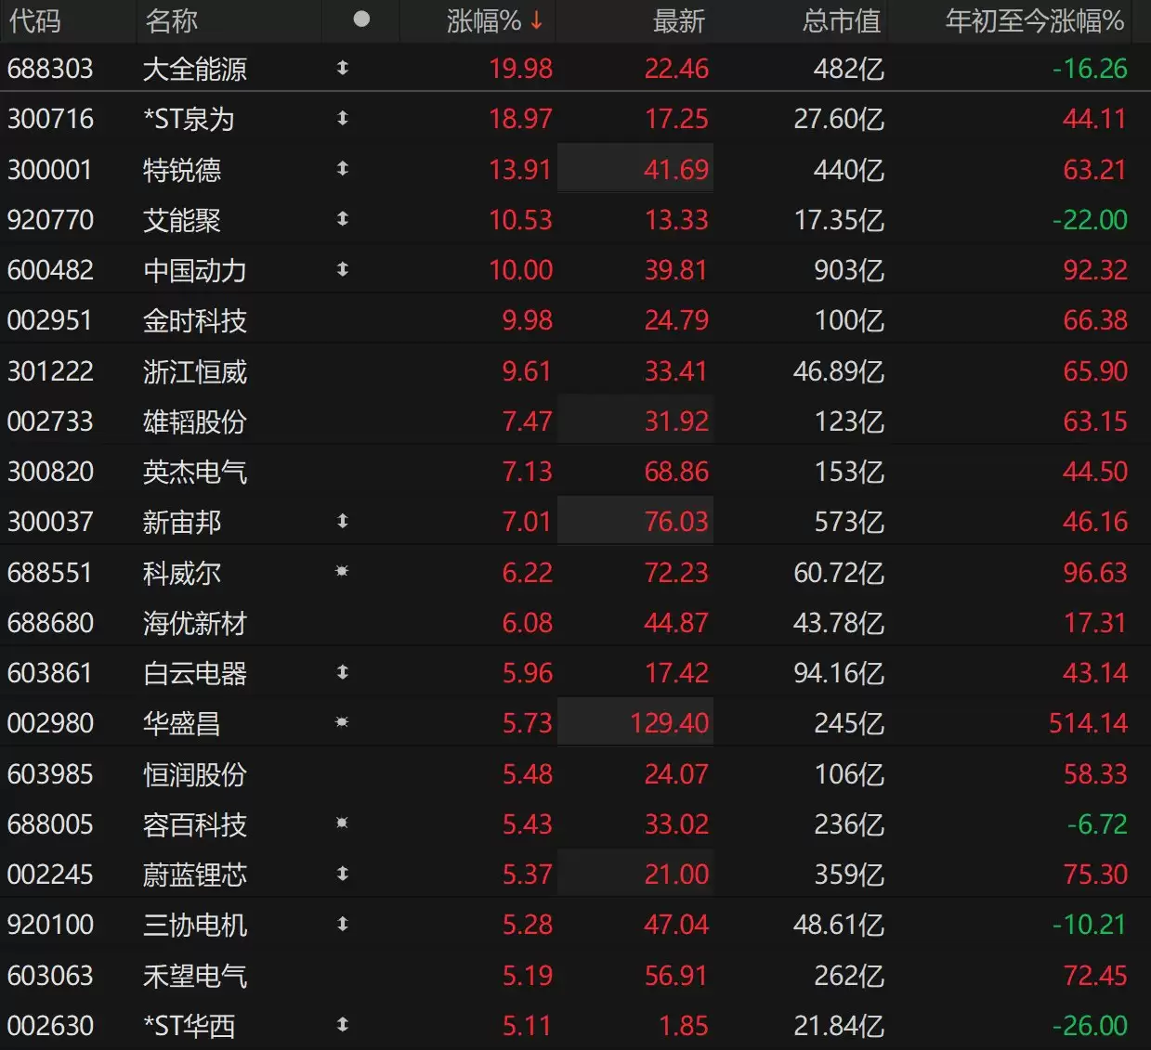Viewport: 1151px width, 1050px height.
Task: Select stock name 蔚蓝锂芯
Action: pos(195,875)
